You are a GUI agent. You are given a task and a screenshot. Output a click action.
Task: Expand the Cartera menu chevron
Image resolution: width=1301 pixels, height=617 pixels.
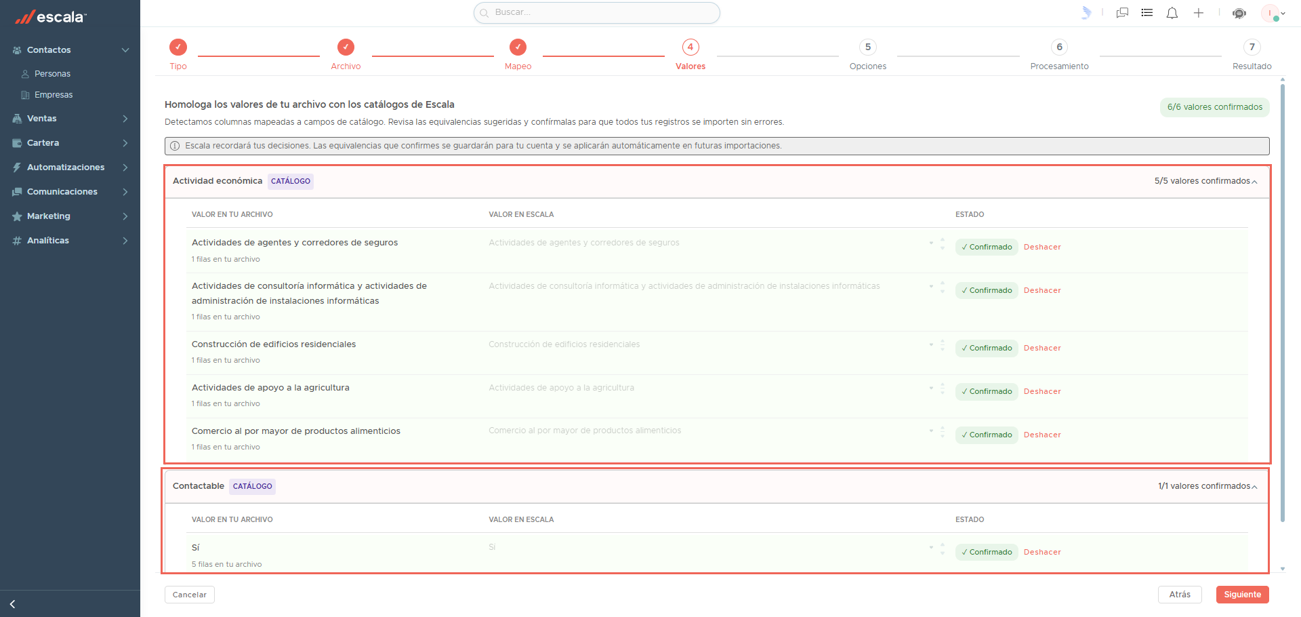[x=125, y=143]
